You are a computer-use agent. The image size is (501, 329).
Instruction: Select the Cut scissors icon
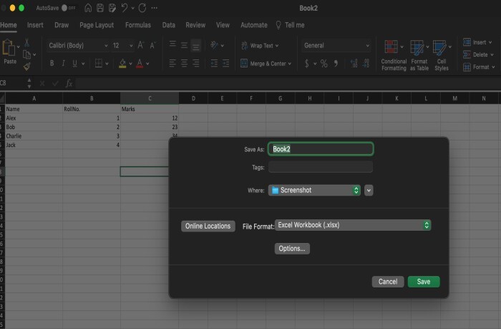(x=27, y=42)
